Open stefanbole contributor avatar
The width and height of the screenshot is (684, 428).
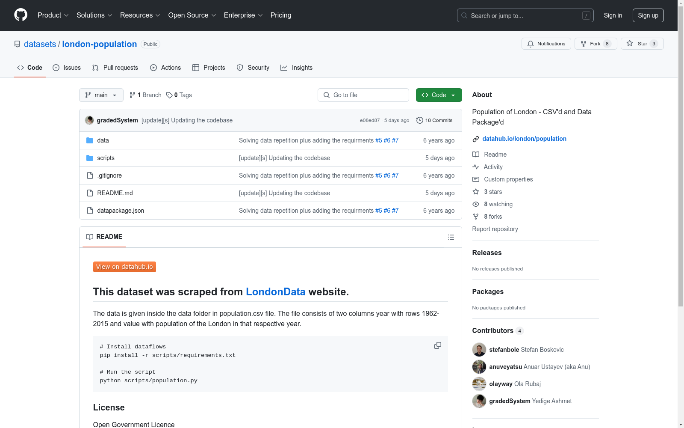[479, 350]
